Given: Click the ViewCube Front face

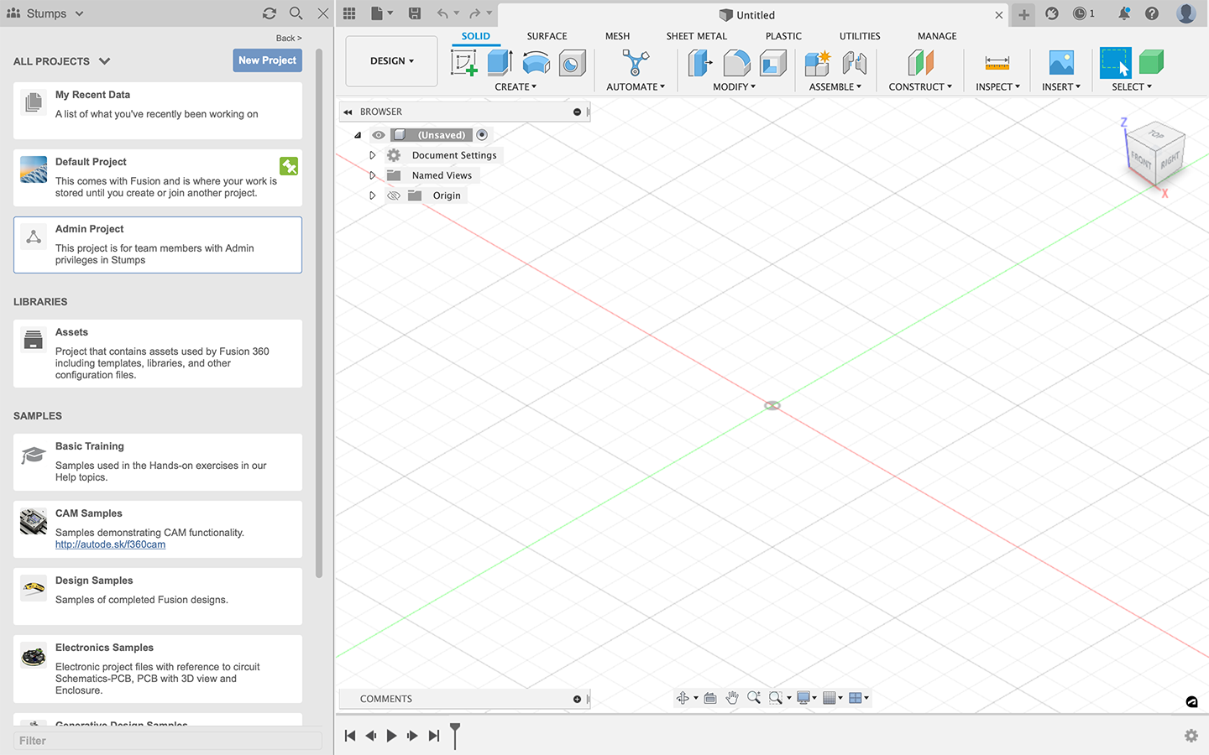Looking at the screenshot, I should (1141, 159).
